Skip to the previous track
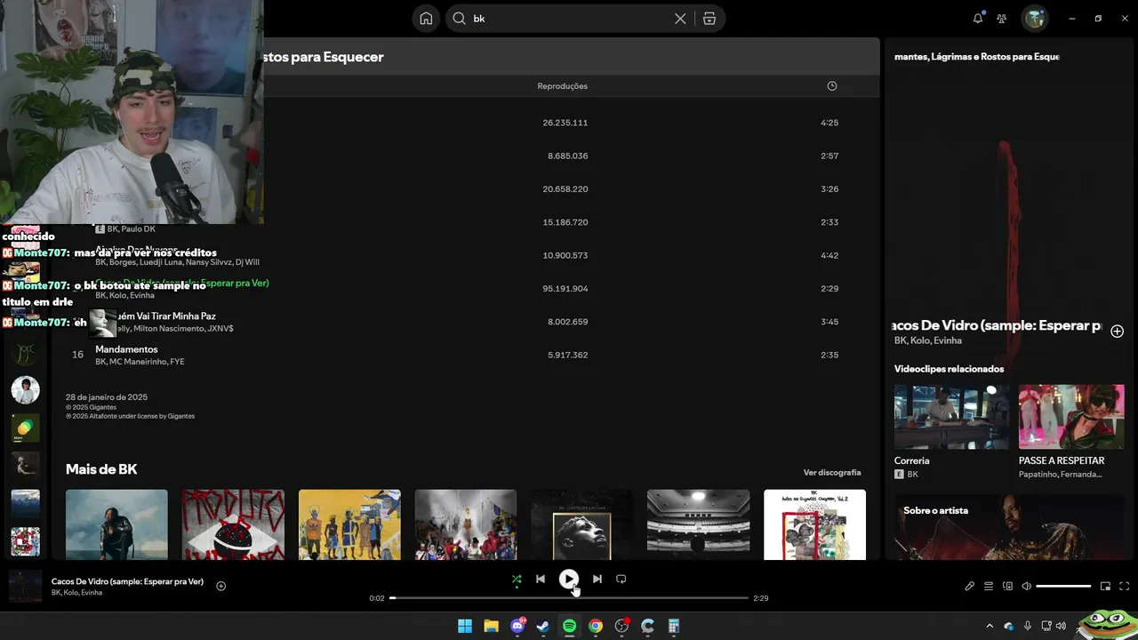The width and height of the screenshot is (1138, 640). coord(541,580)
